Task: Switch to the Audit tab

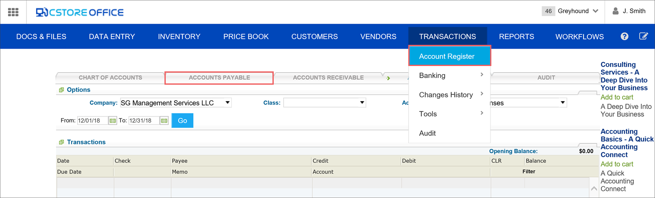Action: pyautogui.click(x=546, y=78)
